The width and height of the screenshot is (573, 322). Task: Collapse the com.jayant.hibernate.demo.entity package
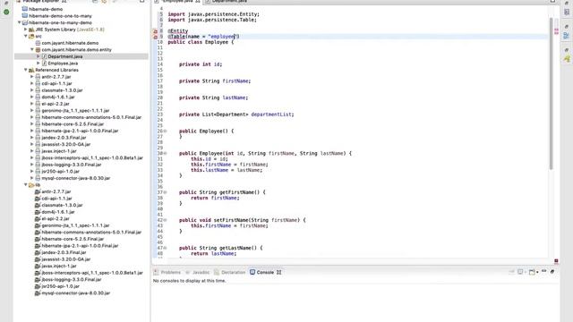(x=32, y=50)
